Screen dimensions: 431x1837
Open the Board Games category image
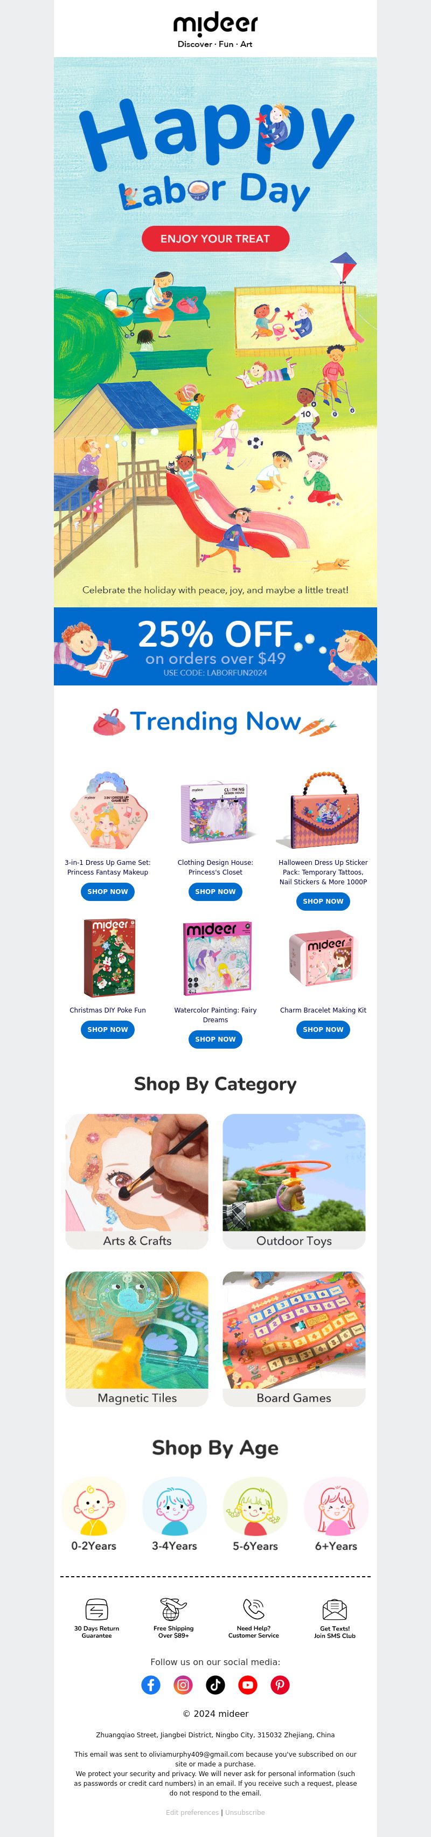294,1329
